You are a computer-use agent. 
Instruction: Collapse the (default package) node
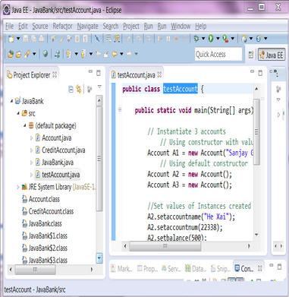click(25, 125)
